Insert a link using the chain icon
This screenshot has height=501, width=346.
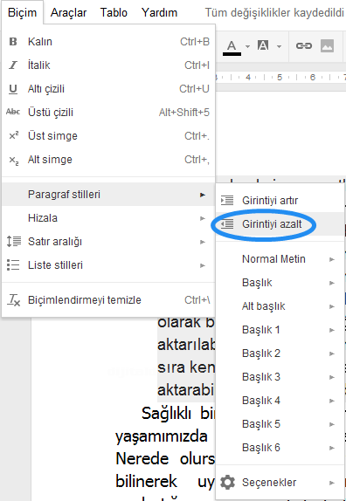tap(303, 46)
